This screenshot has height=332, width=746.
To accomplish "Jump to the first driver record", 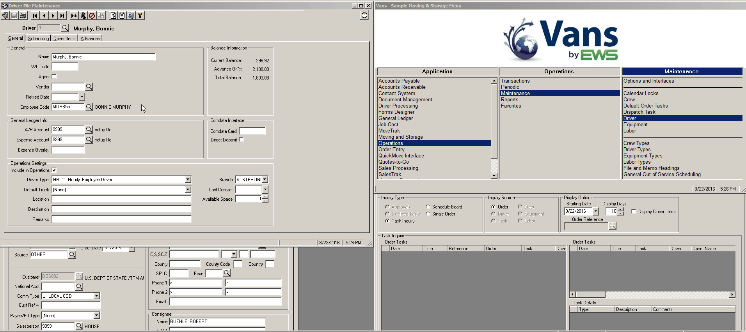I will click(x=35, y=16).
